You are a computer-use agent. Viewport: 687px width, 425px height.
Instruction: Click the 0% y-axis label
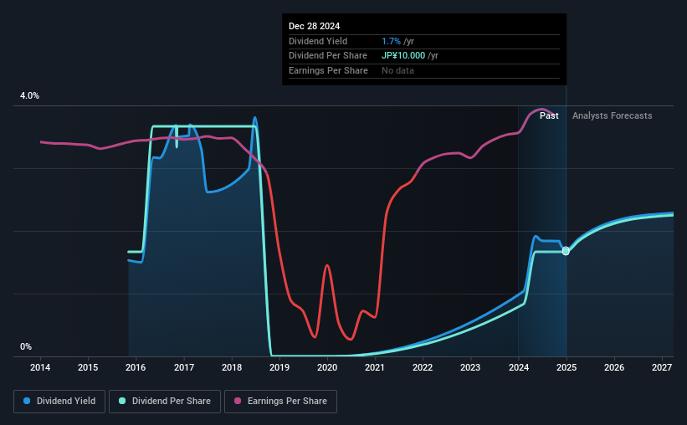26,346
